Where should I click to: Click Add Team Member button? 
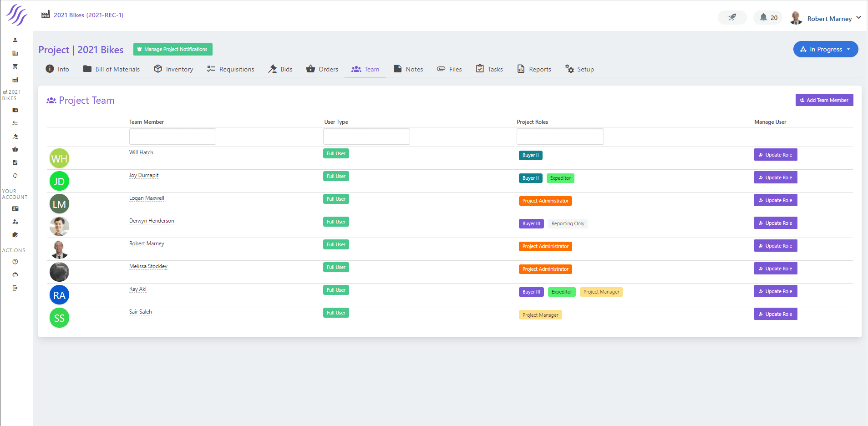(824, 100)
